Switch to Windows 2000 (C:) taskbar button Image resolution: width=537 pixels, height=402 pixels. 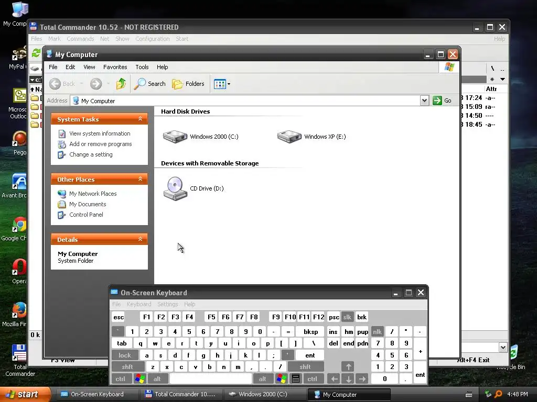[264, 394]
